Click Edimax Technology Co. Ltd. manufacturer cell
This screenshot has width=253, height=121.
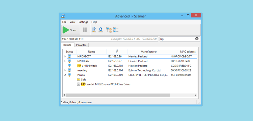coord(145,70)
